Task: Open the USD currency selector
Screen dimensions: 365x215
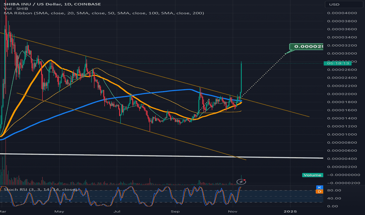Action: [343, 4]
